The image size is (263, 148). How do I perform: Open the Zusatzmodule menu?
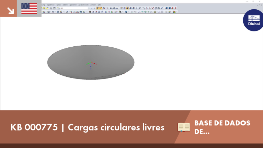tap(83, 5)
